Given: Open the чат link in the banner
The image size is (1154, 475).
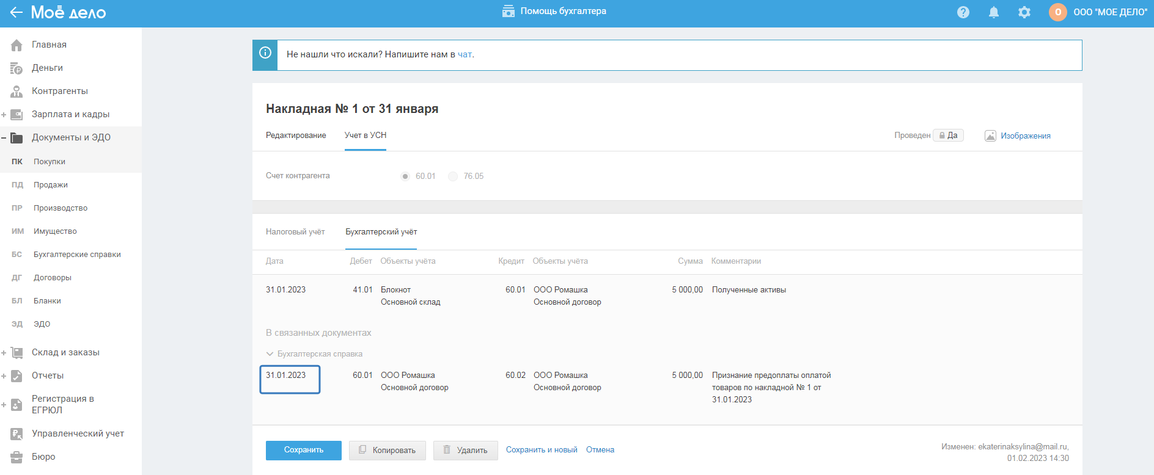Looking at the screenshot, I should (x=465, y=54).
